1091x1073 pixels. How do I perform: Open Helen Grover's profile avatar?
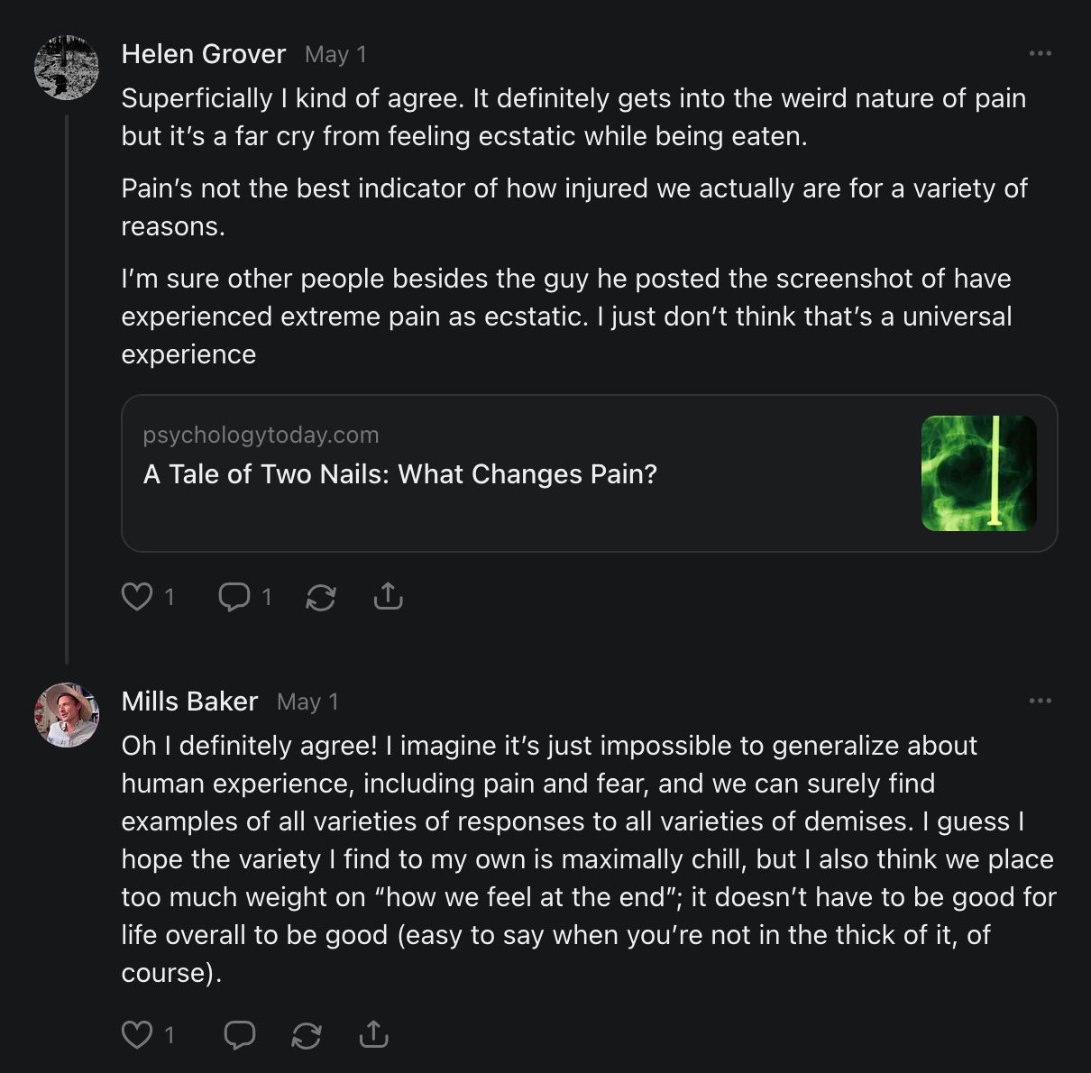[x=67, y=68]
